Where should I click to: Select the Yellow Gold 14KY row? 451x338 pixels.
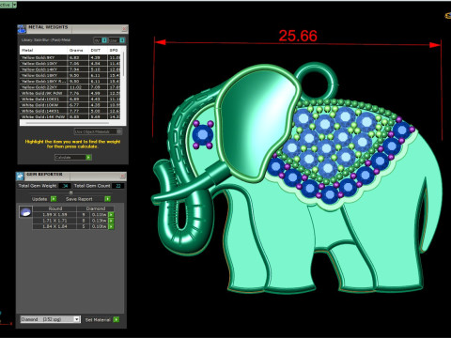(70, 69)
